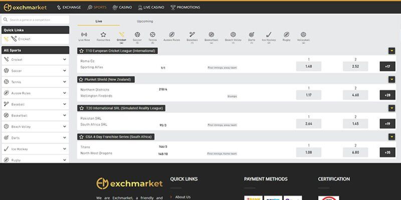Expand the Rugby chevron in All Sports
The image size is (401, 200).
(x=65, y=160)
